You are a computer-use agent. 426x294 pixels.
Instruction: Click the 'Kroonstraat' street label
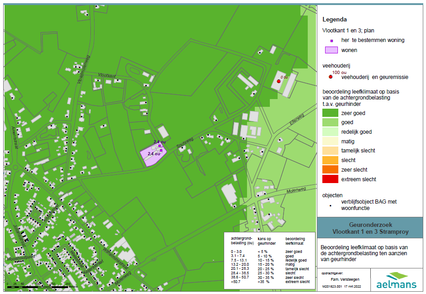[51, 212]
